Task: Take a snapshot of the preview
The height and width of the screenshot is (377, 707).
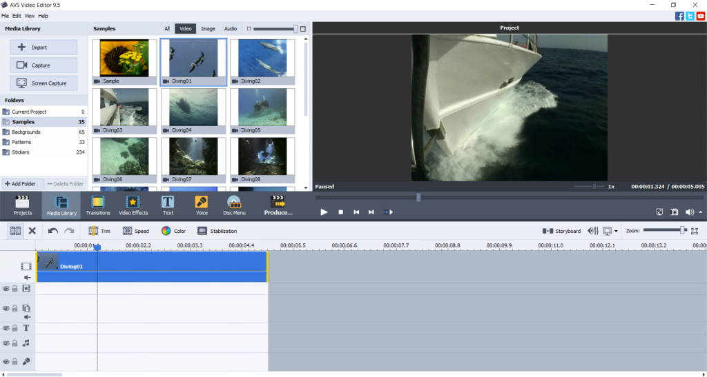Action: 675,212
